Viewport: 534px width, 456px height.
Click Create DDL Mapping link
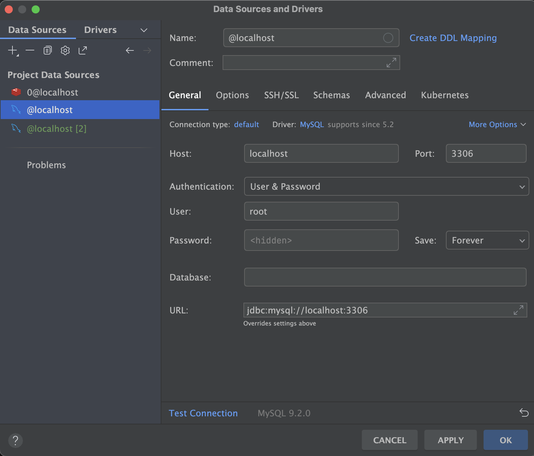[453, 38]
